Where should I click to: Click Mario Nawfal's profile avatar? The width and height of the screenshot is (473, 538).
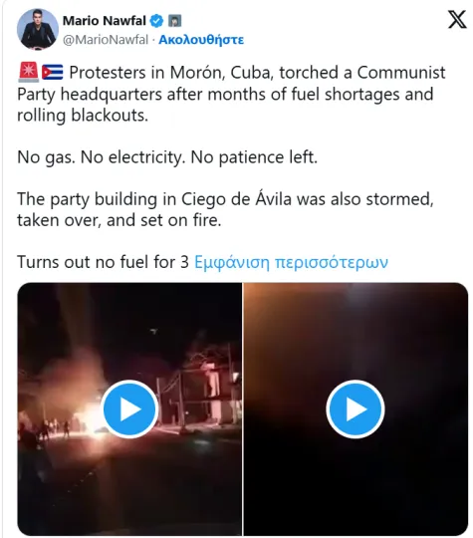[x=38, y=29]
